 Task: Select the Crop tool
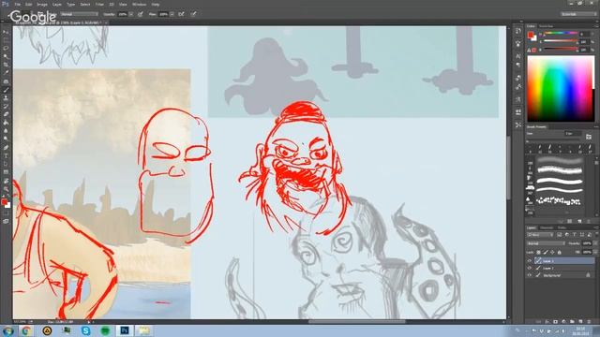tap(6, 65)
